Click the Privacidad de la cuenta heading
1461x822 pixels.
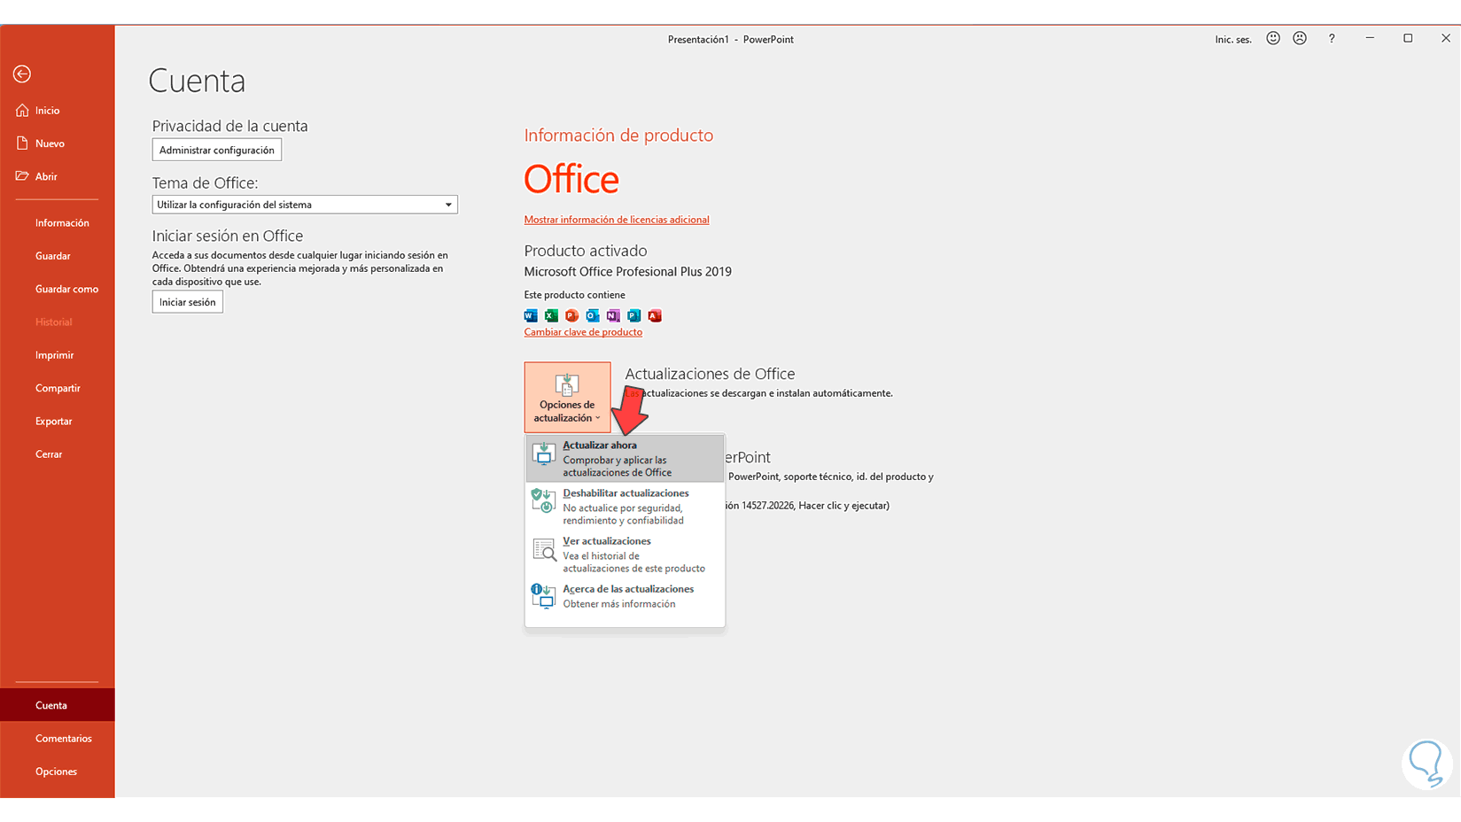coord(230,126)
